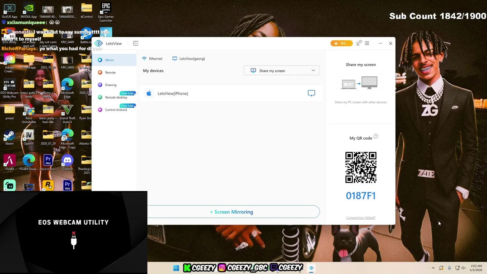Open the FiveM.Visua... Edge shortcut on desktop
487x274 pixels.
coord(29,163)
